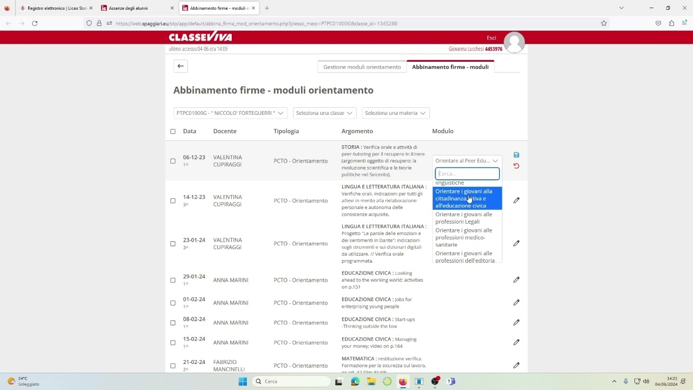Image resolution: width=693 pixels, height=390 pixels.
Task: Sort by the Data column header
Action: [x=189, y=131]
